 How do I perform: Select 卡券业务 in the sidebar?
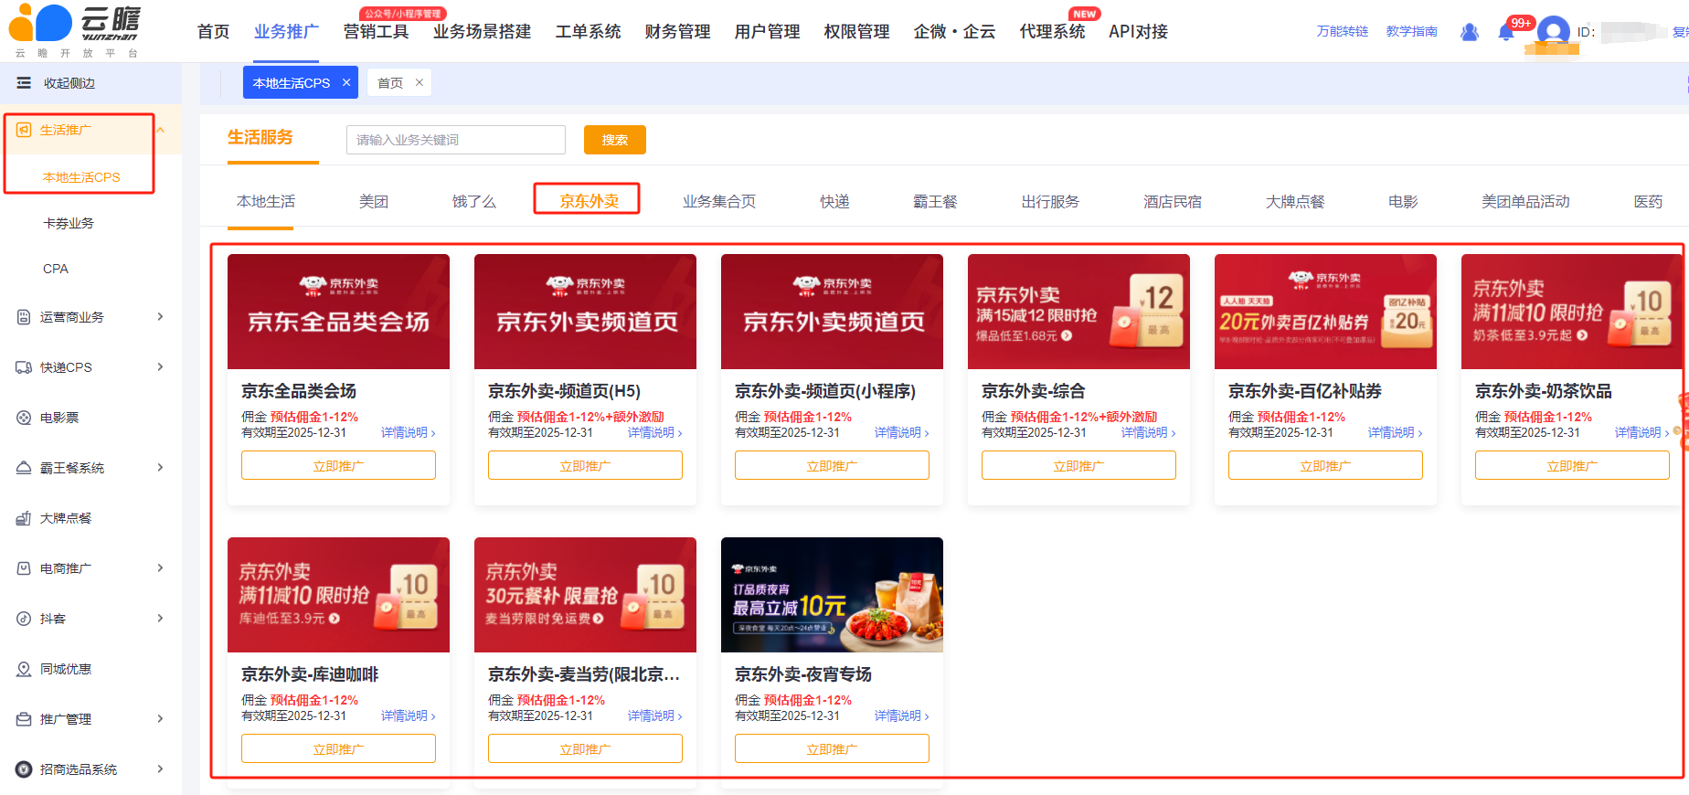[x=69, y=223]
